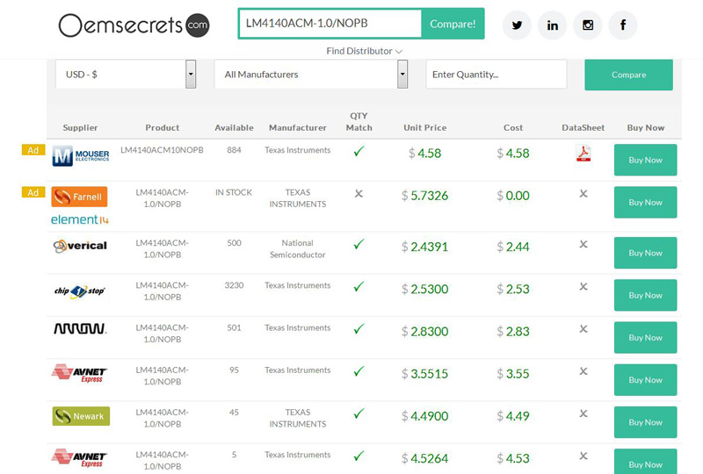The height and width of the screenshot is (474, 703).
Task: Open the Instagram social icon
Action: click(587, 25)
